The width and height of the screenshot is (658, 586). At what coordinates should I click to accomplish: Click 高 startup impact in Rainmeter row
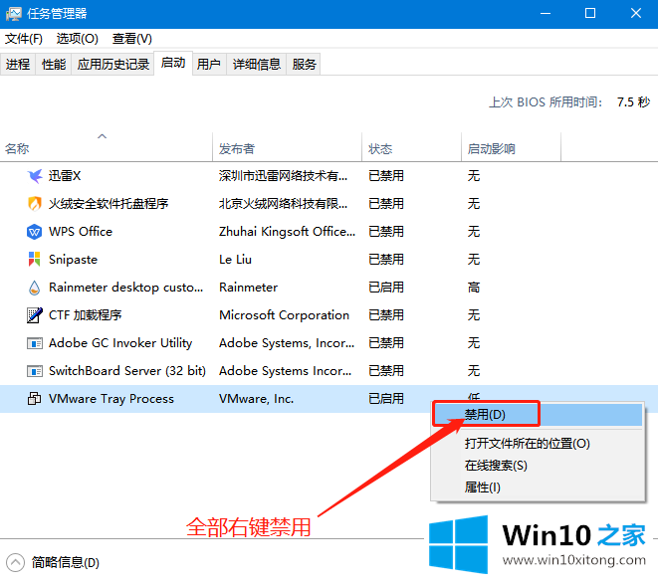474,288
